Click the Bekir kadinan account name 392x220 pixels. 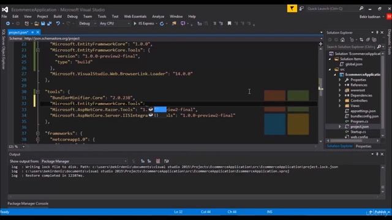(x=370, y=16)
